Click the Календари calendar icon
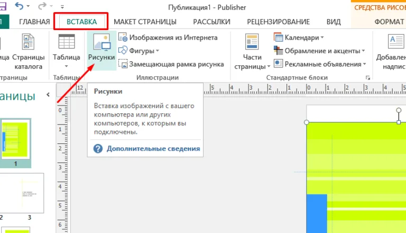 pyautogui.click(x=279, y=37)
